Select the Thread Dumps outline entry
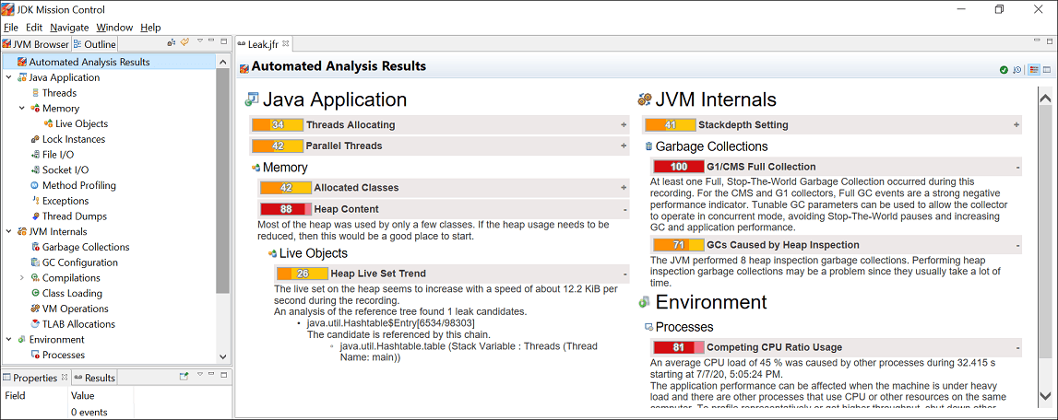This screenshot has height=420, width=1058. [x=74, y=216]
